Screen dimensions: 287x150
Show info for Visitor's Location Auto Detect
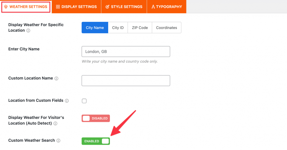click(x=55, y=123)
